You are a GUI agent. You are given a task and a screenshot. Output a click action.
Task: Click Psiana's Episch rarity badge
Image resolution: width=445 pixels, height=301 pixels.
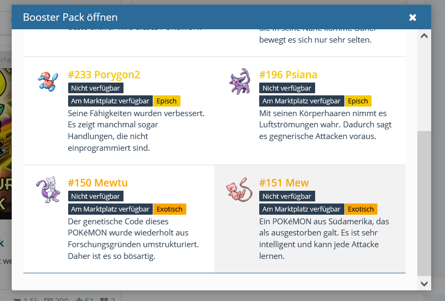pos(358,101)
